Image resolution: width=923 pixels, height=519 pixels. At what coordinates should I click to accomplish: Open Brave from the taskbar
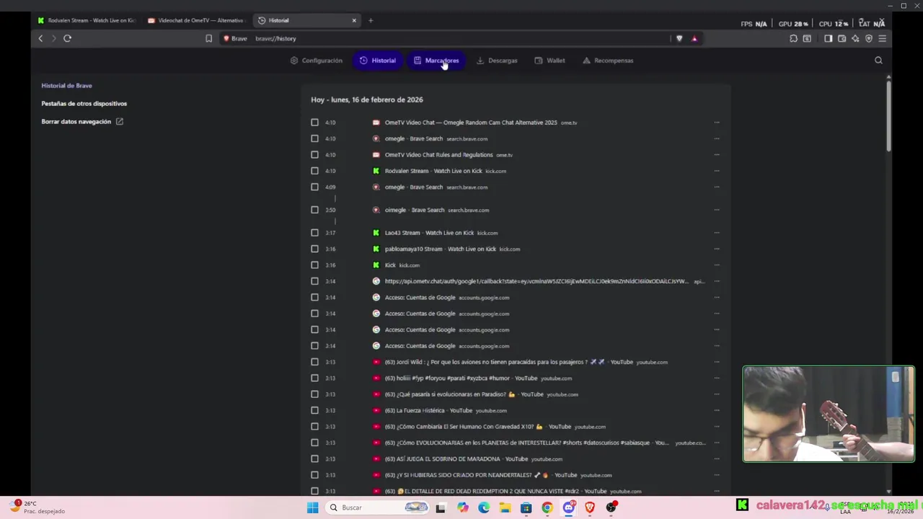tap(590, 507)
